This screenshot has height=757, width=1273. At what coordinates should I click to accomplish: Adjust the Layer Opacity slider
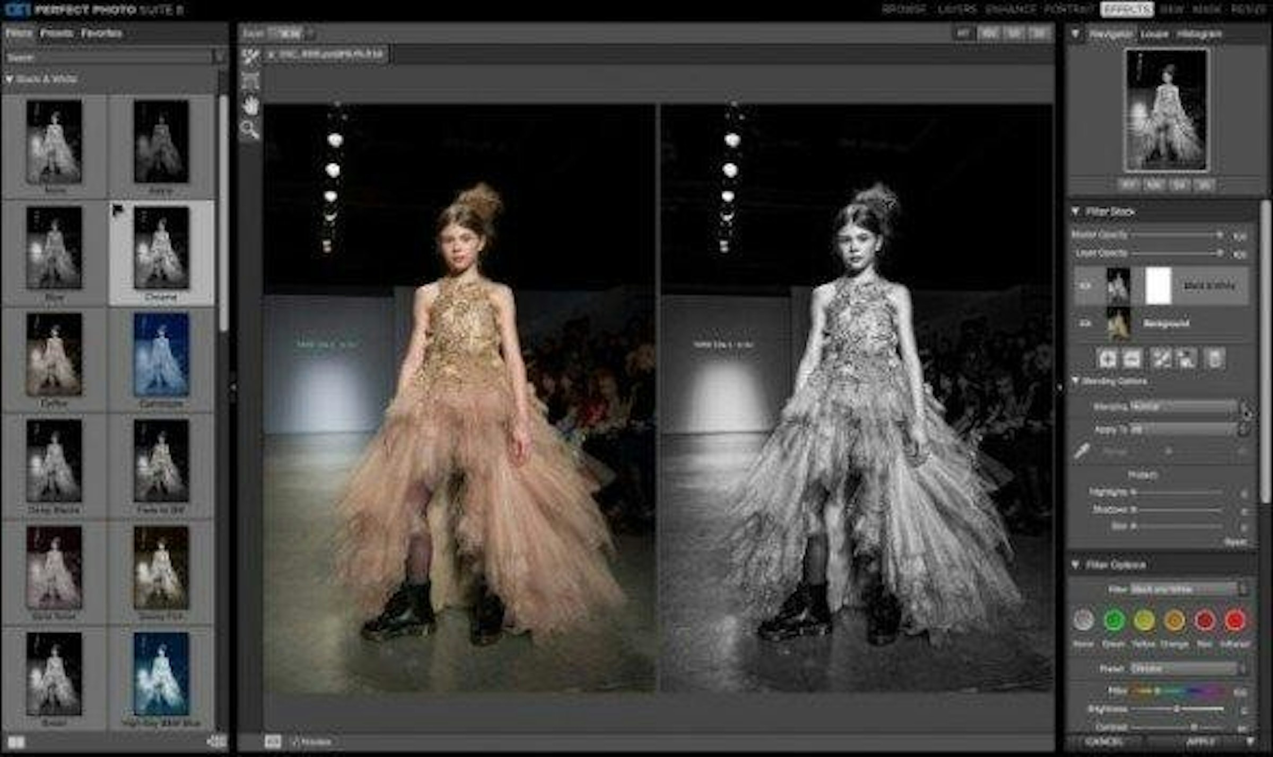point(1178,253)
